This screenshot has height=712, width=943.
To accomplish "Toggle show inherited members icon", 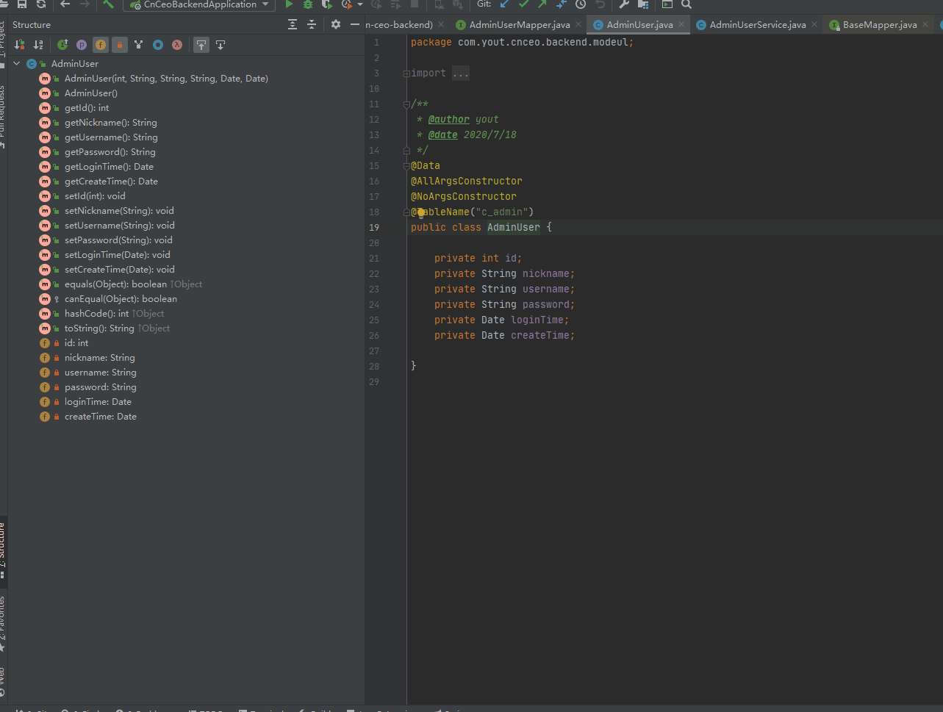I will tap(62, 45).
